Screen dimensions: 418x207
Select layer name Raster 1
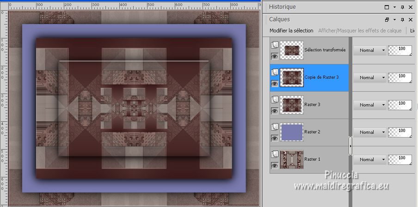coord(312,159)
